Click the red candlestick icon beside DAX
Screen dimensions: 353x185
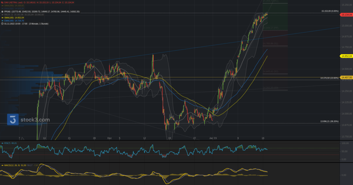point(2,2)
